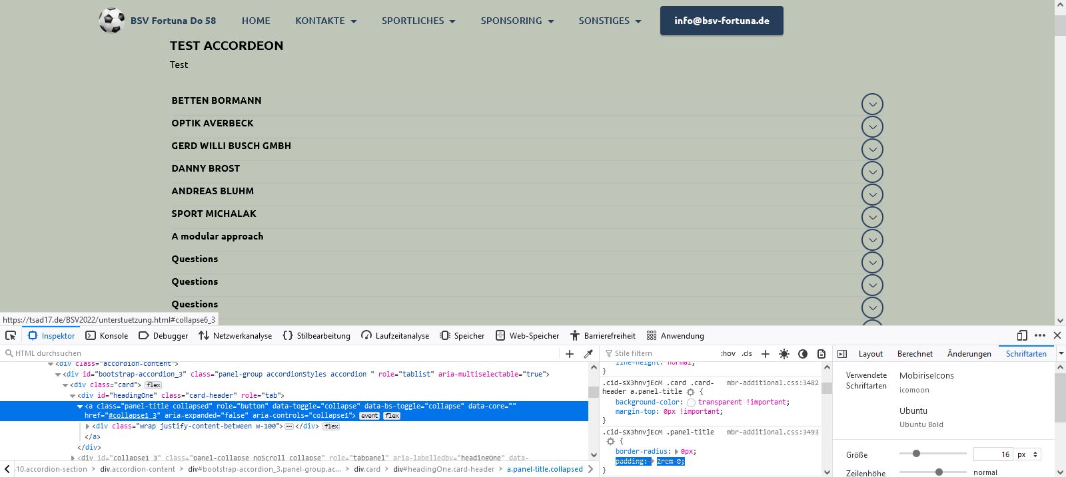1066x477 pixels.
Task: Open the circle arrow for SPORT MICHALAK
Action: tap(872, 217)
